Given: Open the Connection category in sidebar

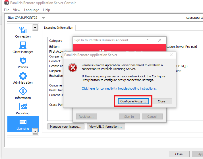Looking at the screenshot, I should pyautogui.click(x=23, y=32).
